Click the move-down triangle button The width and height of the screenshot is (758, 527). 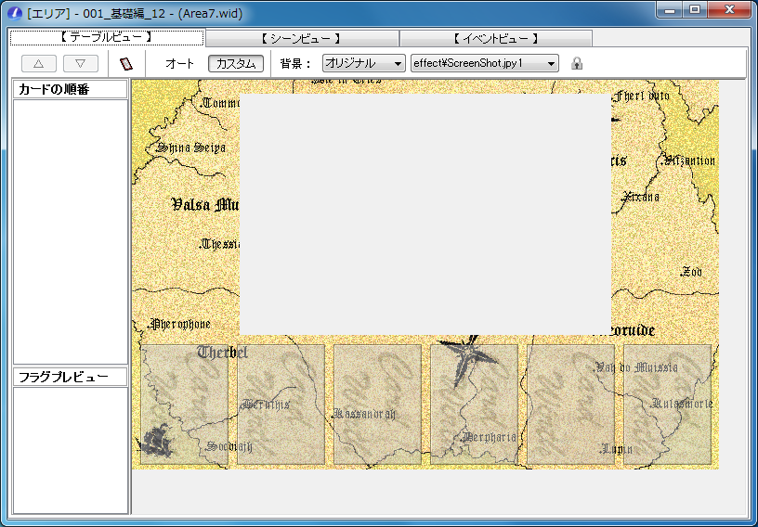pos(81,63)
